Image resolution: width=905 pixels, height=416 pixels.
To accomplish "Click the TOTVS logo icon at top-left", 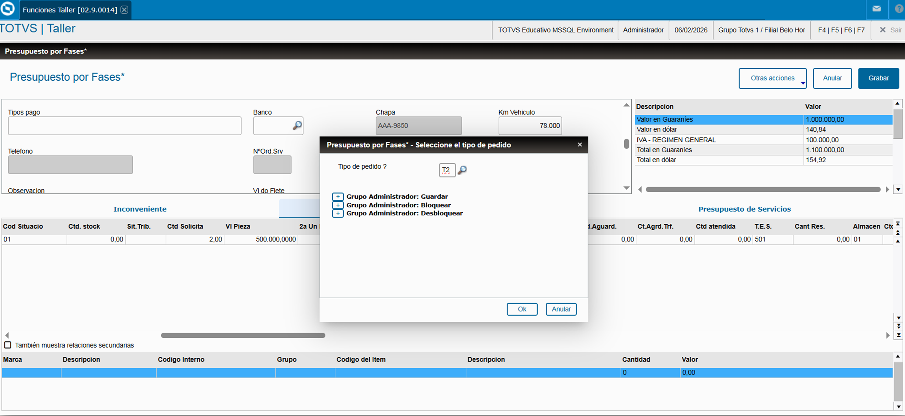I will pos(8,9).
